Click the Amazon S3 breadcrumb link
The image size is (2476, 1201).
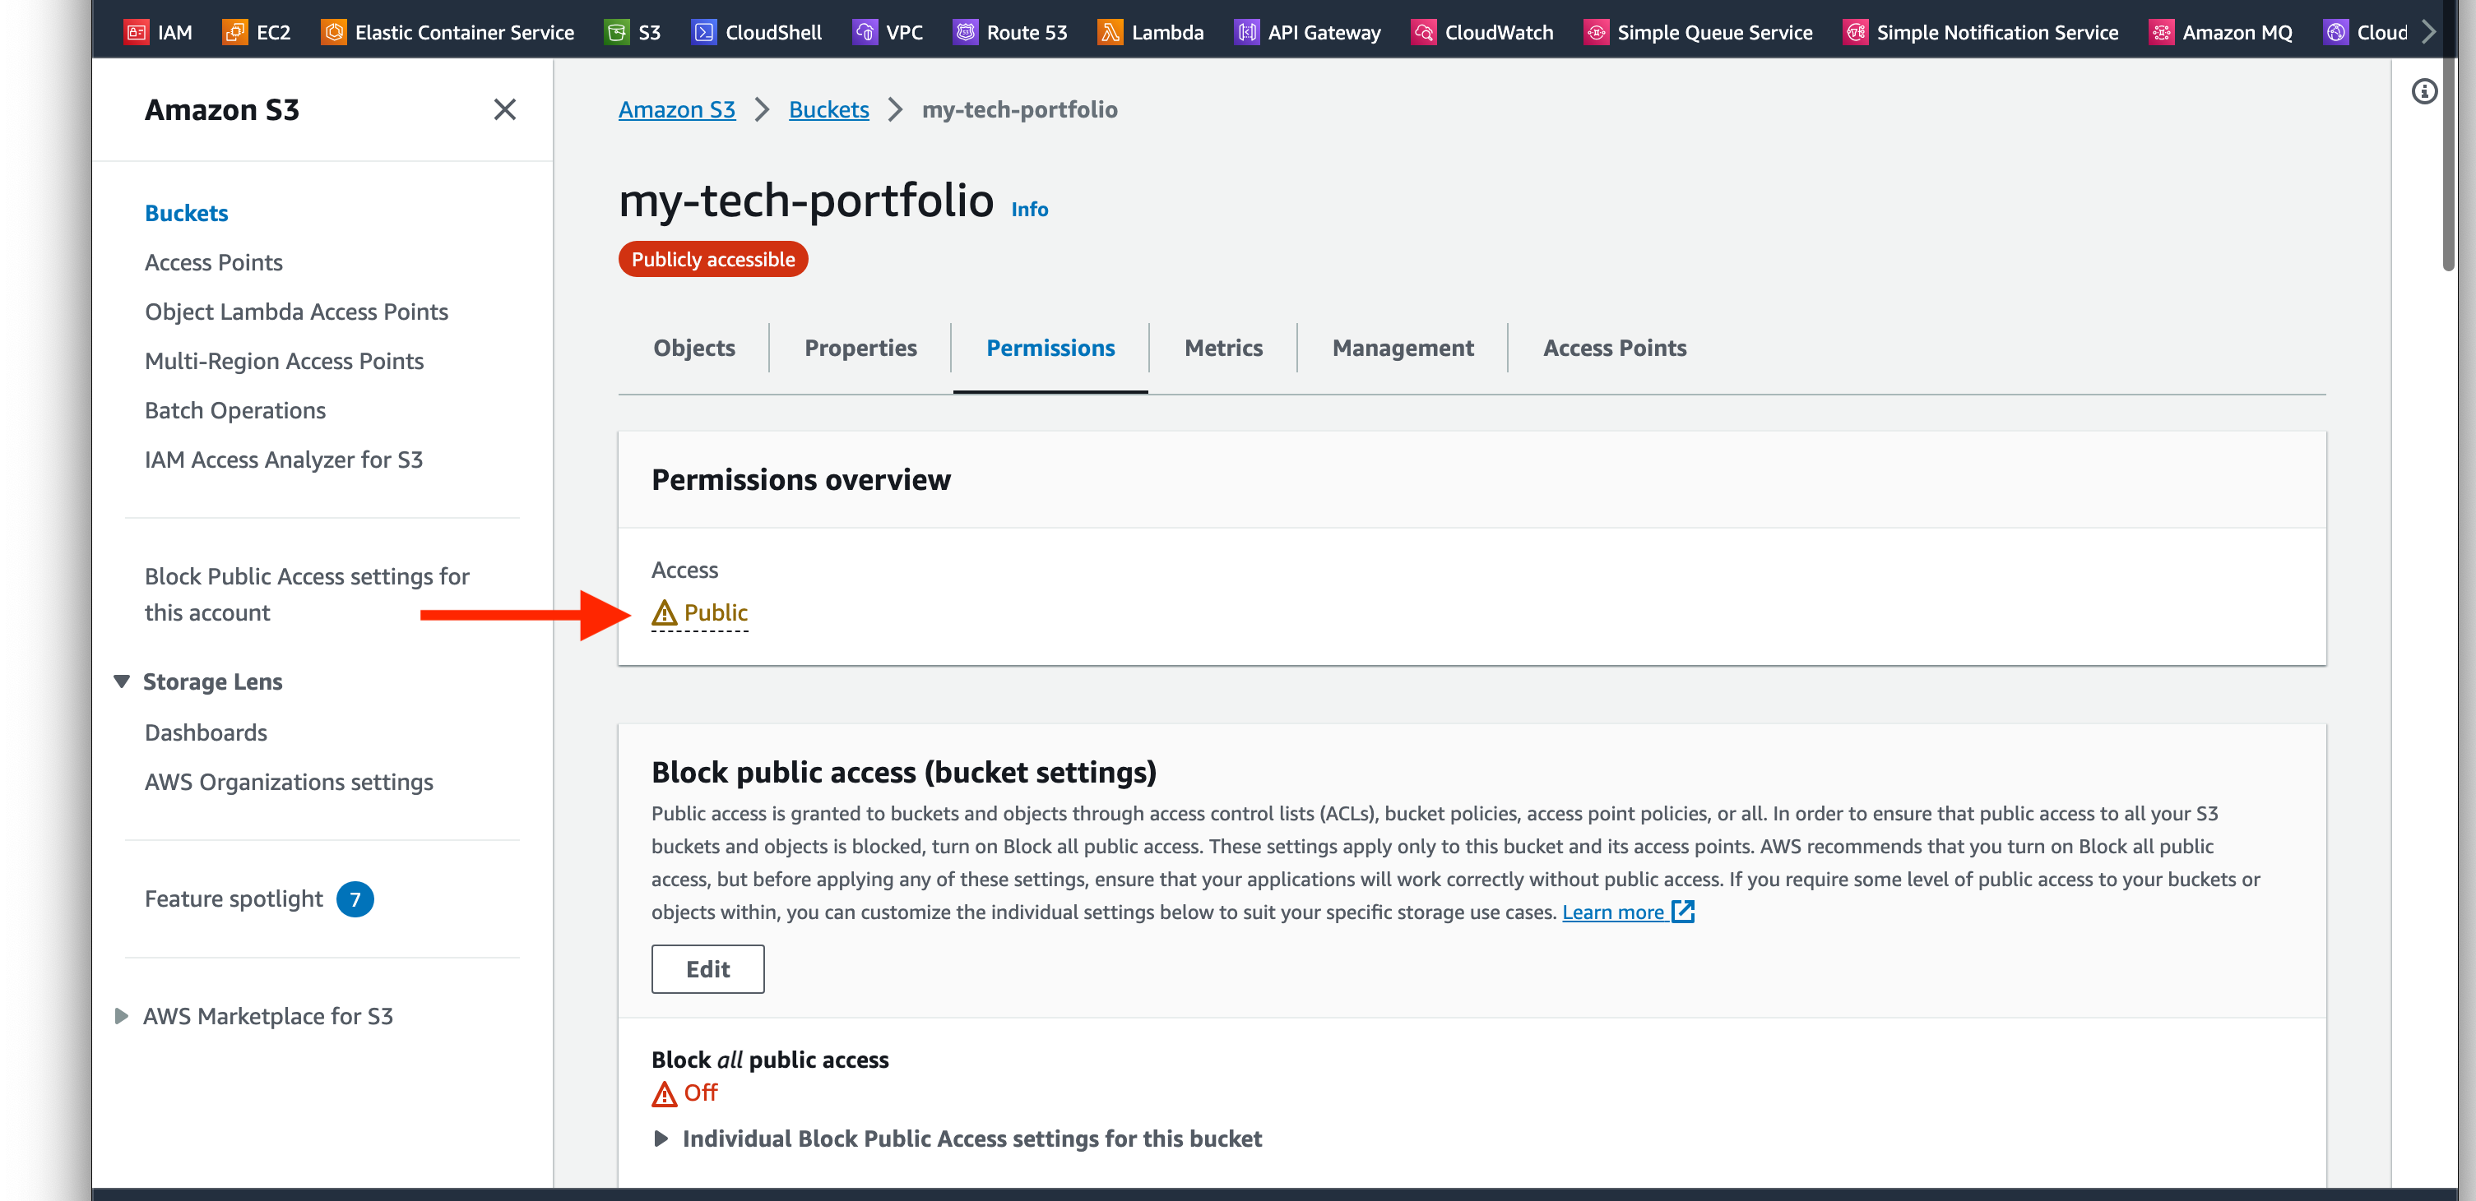click(x=677, y=109)
